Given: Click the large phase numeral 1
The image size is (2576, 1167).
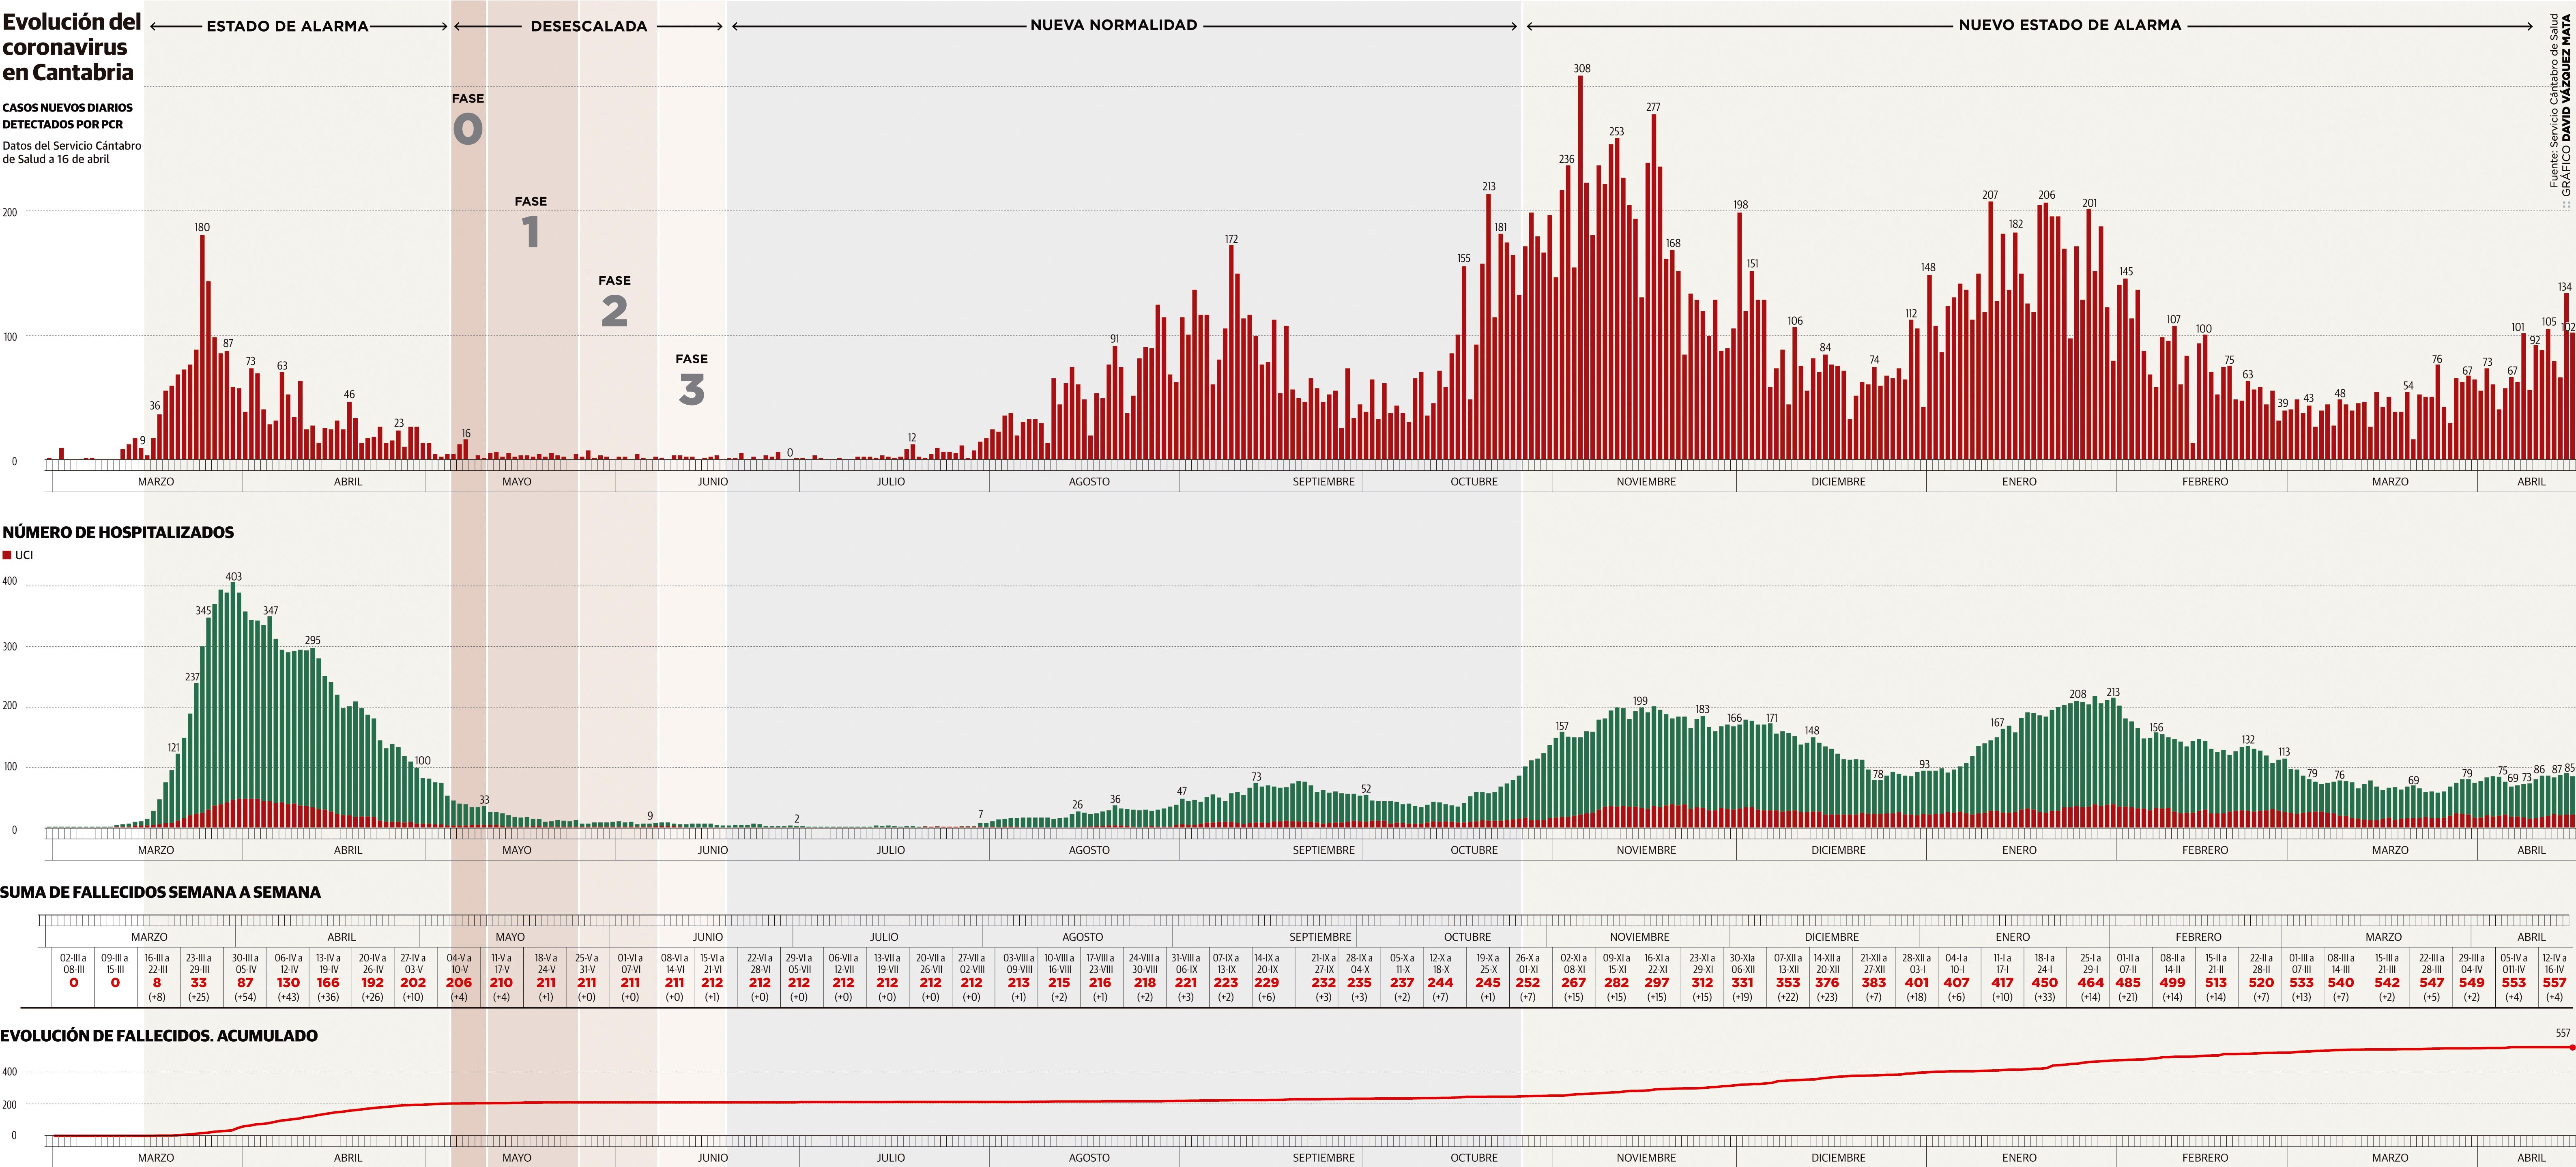Looking at the screenshot, I should point(531,232).
